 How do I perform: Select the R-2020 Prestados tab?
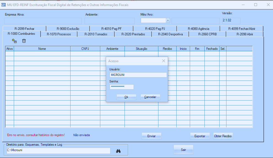(133, 34)
